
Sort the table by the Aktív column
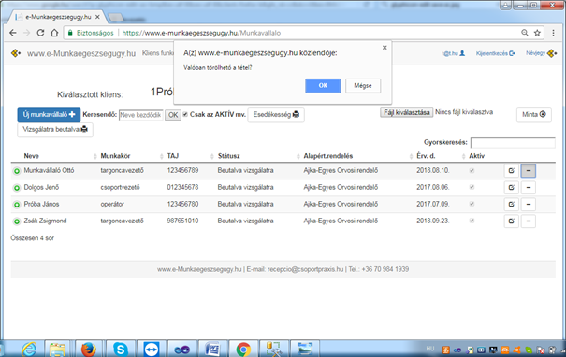point(476,156)
